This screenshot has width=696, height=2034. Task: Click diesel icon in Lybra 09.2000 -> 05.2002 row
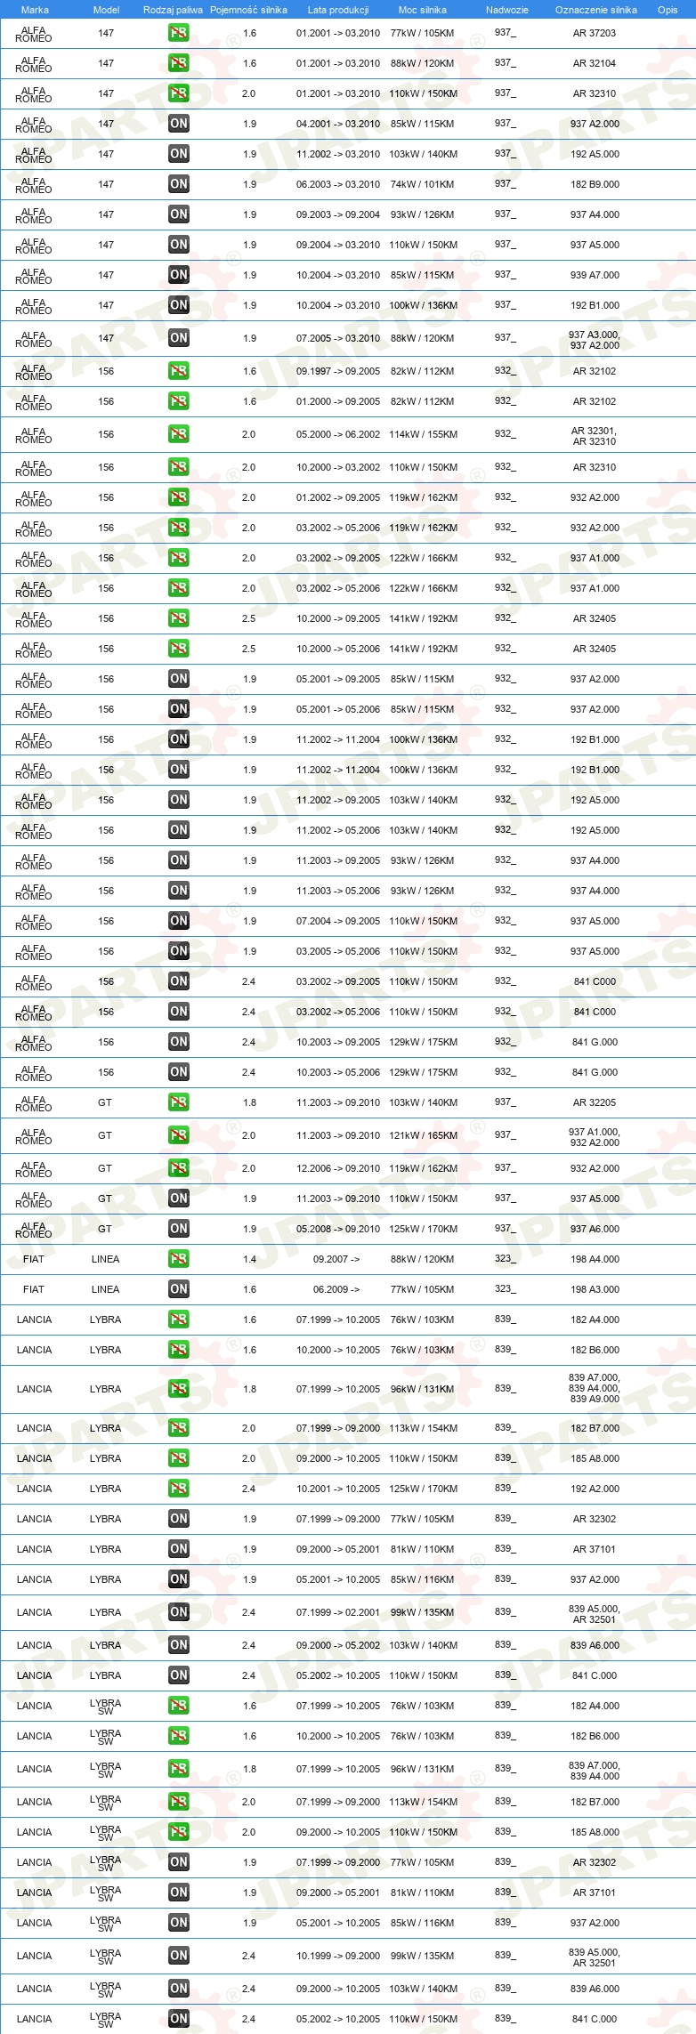(x=179, y=1645)
